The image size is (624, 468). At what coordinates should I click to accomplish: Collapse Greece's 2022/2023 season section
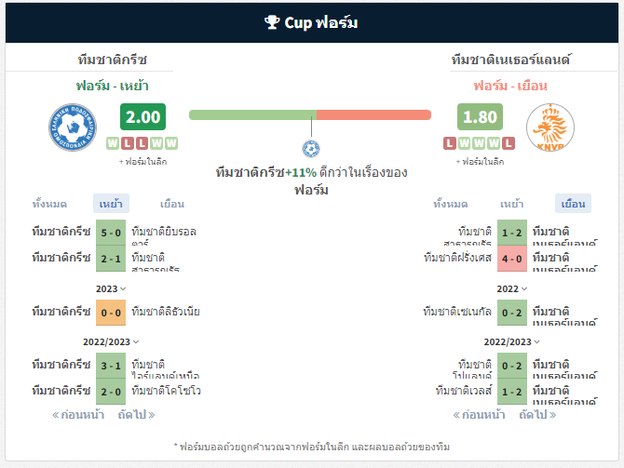coord(111,342)
